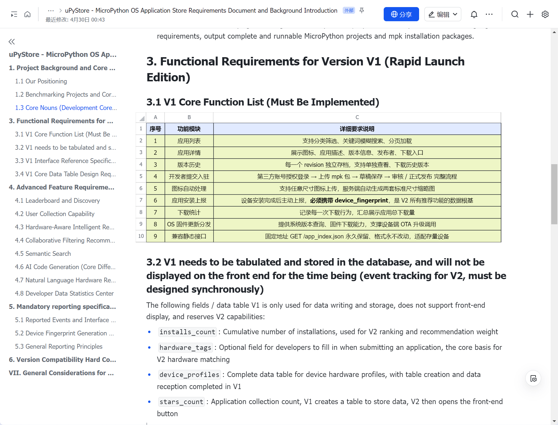Navigate to 4. Advanced Feature Requirements
Image resolution: width=558 pixels, height=425 pixels.
coord(62,187)
